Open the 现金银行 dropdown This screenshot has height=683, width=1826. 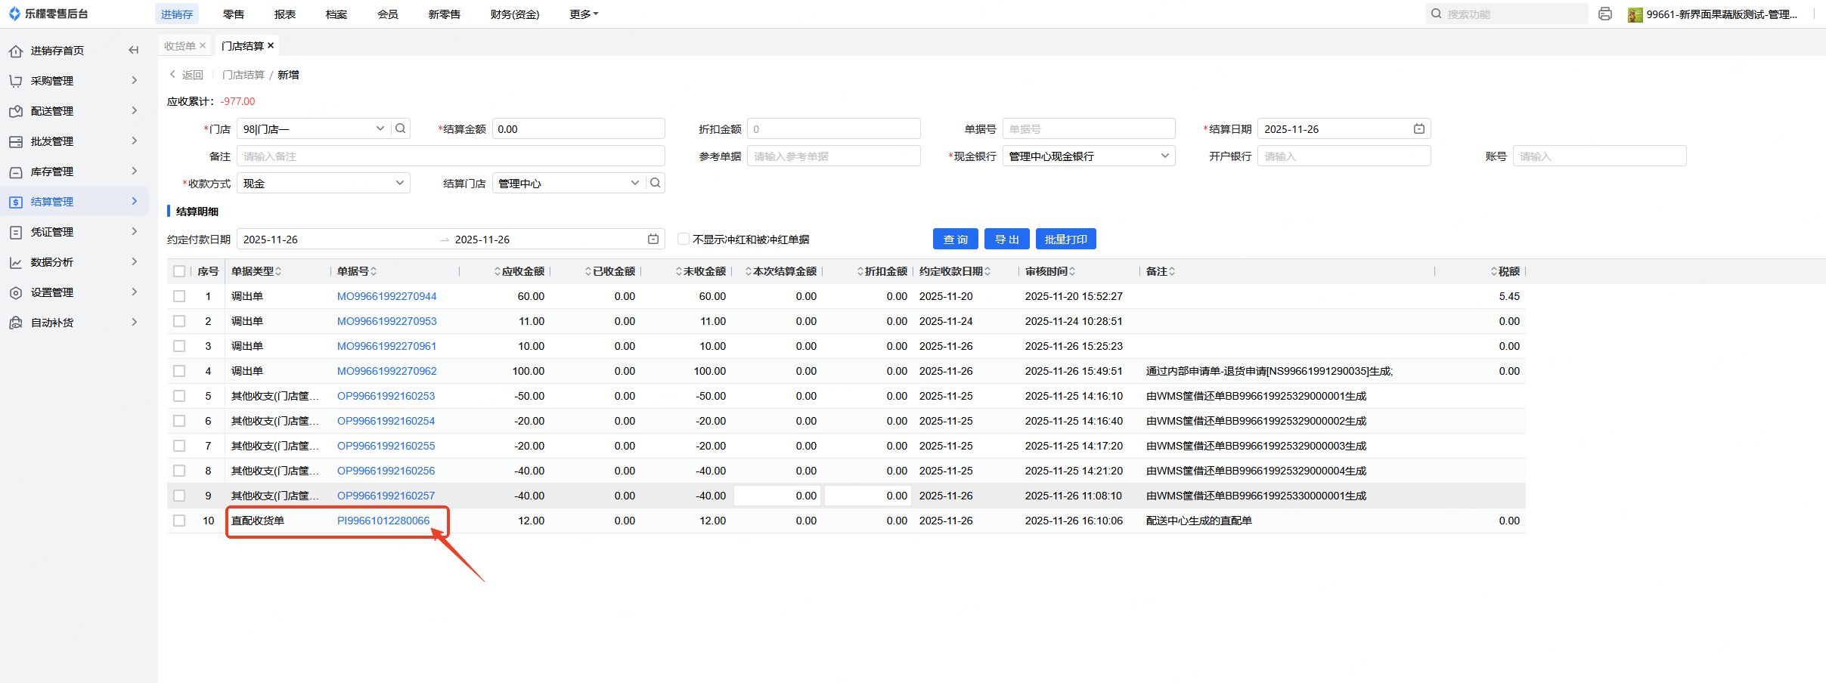pyautogui.click(x=1088, y=156)
